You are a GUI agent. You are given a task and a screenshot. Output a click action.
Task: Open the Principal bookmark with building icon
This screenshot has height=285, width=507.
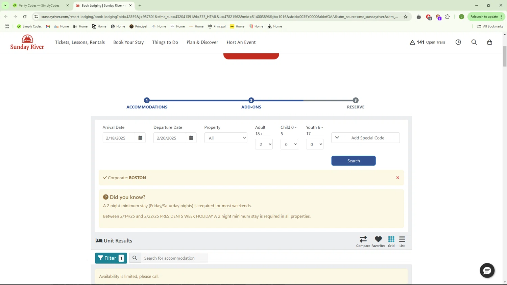[x=216, y=26]
